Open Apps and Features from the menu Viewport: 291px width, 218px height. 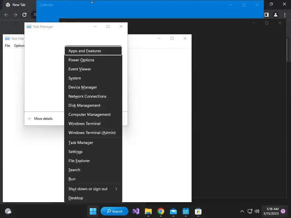pos(93,51)
